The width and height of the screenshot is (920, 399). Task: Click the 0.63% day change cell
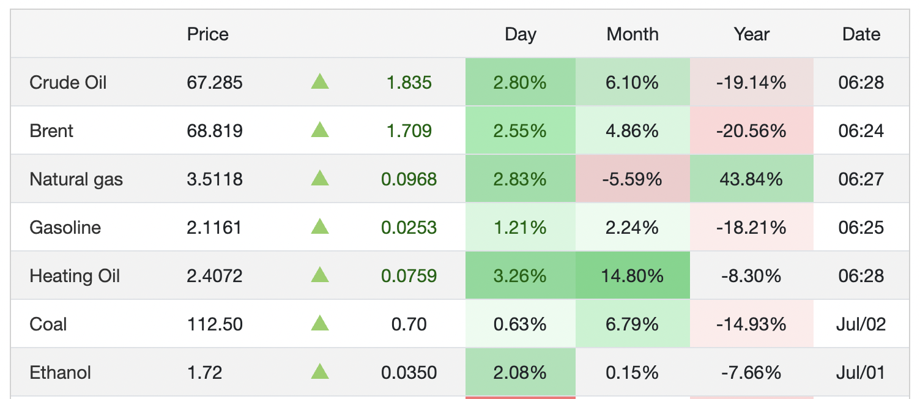click(521, 324)
